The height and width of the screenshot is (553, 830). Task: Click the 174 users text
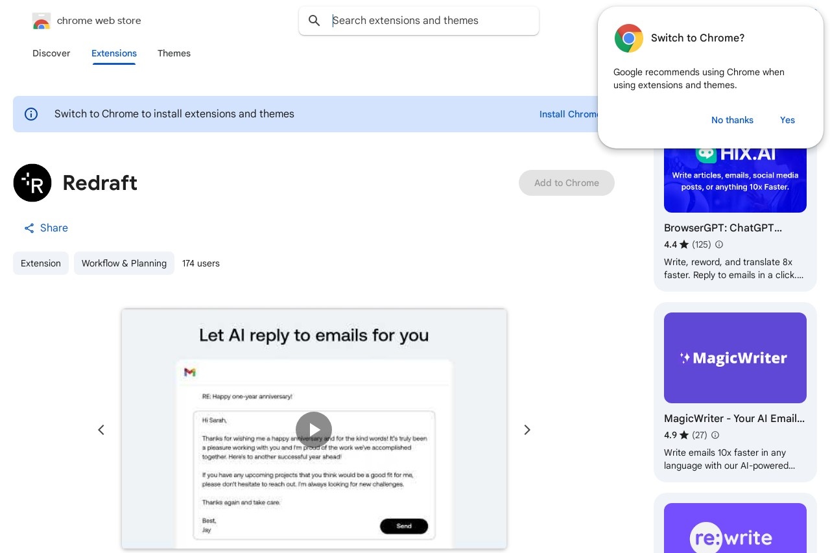(x=201, y=263)
